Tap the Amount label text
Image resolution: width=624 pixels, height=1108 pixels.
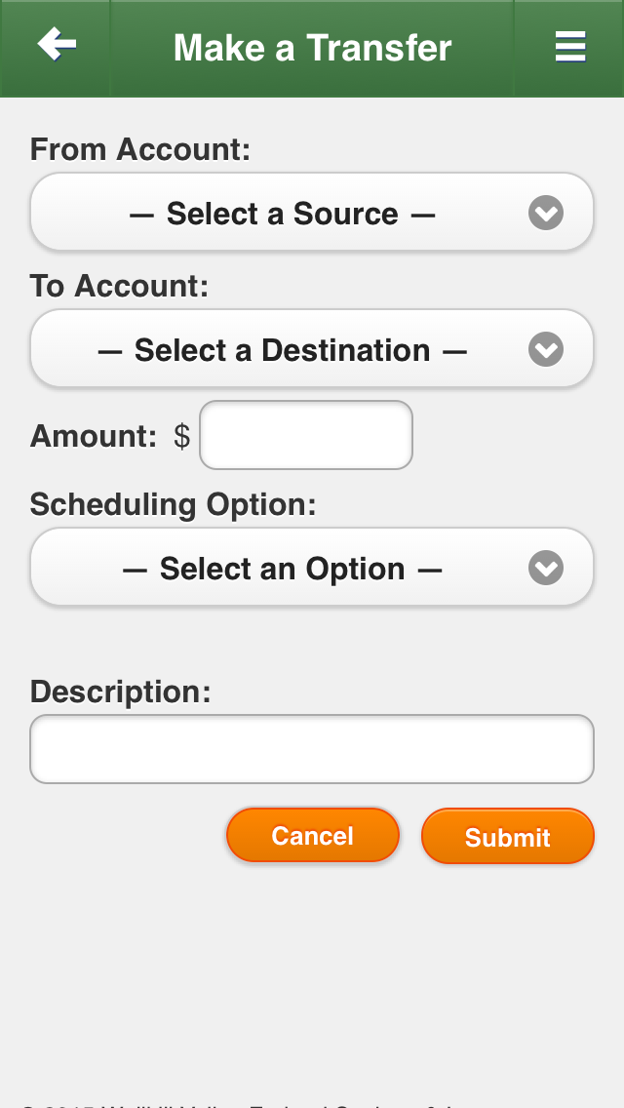click(94, 436)
